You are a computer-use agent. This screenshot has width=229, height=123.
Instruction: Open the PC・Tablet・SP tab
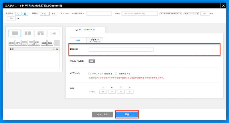coord(86,30)
